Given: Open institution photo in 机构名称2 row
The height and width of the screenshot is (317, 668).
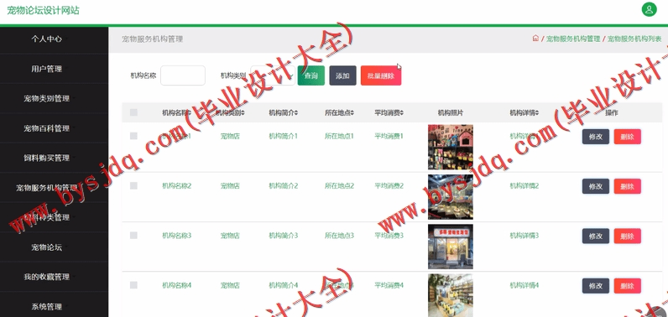Looking at the screenshot, I should (x=451, y=197).
